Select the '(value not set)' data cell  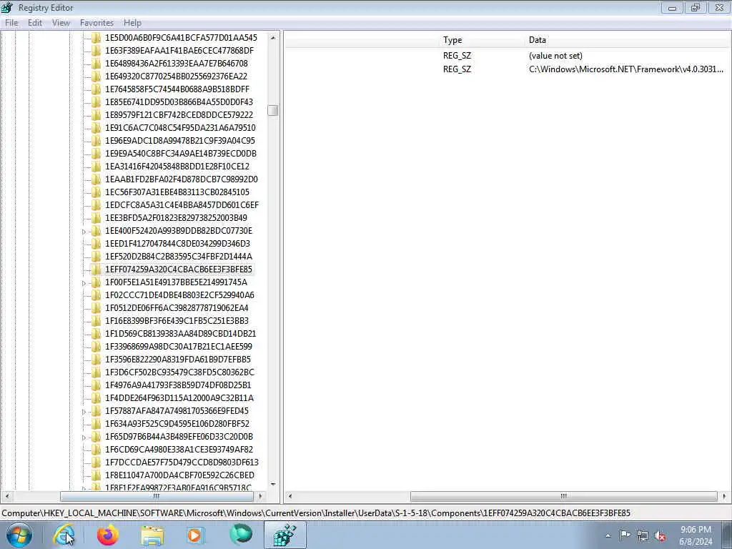[x=555, y=56]
